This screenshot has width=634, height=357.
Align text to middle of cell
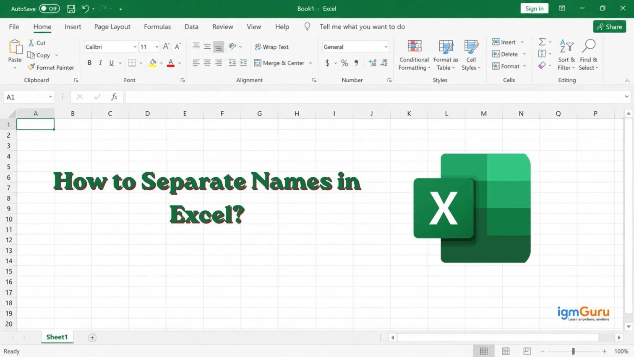pos(207,46)
